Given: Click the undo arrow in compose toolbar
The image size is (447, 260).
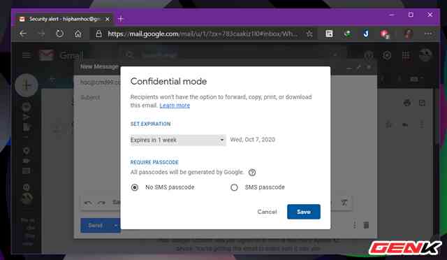Looking at the screenshot, I should tap(88, 203).
